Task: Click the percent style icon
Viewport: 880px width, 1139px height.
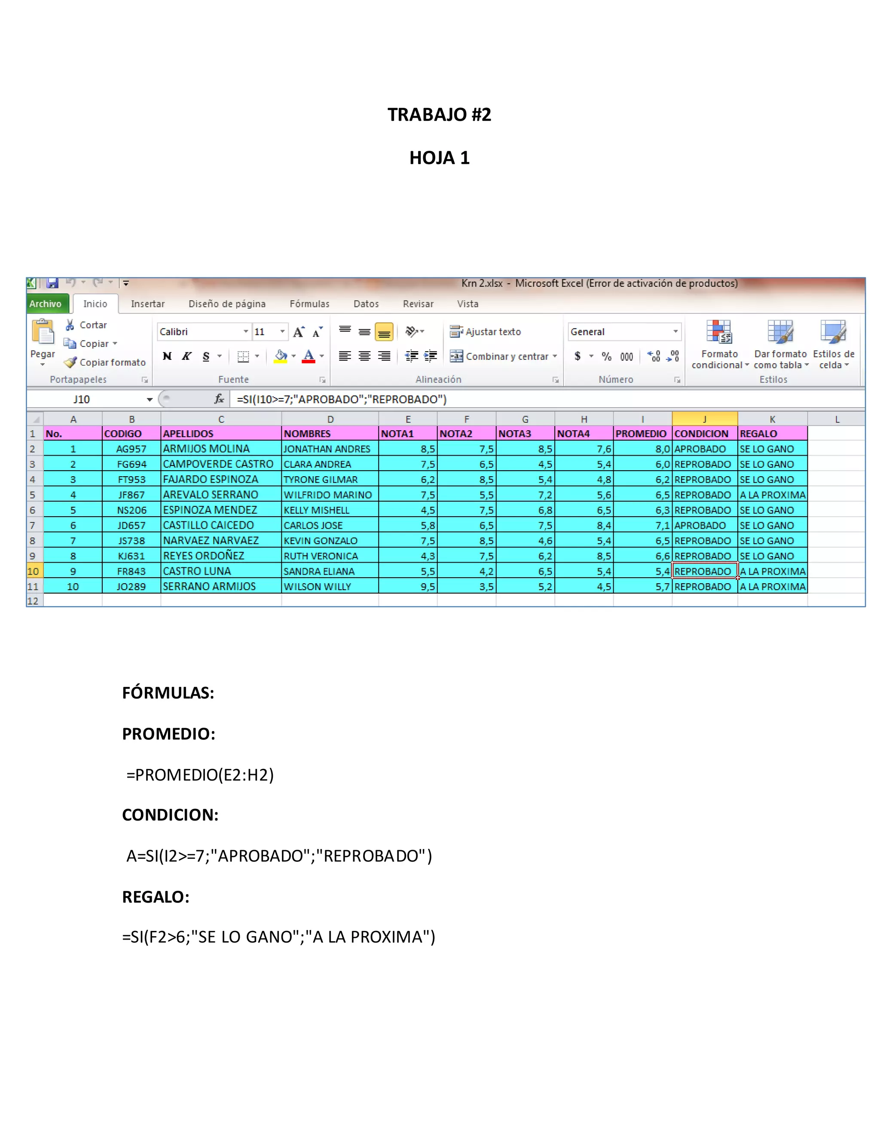Action: click(606, 357)
